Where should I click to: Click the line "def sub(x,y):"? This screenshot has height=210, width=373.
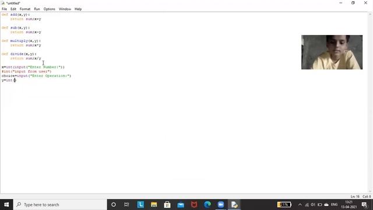pyautogui.click(x=16, y=27)
